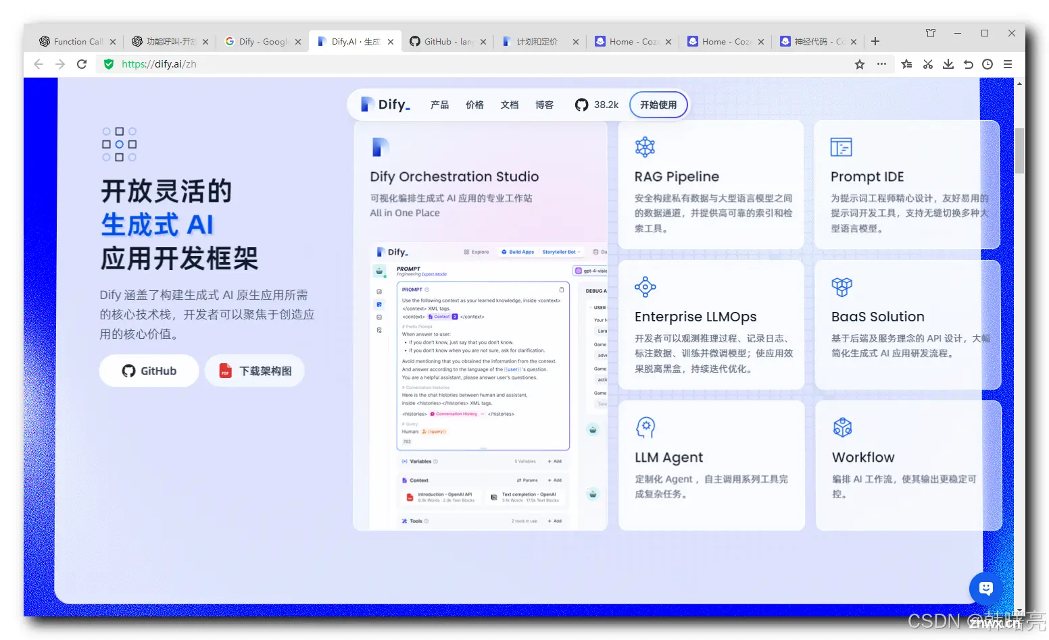1049x640 pixels.
Task: Open the 博客 navigation link
Action: pyautogui.click(x=544, y=105)
